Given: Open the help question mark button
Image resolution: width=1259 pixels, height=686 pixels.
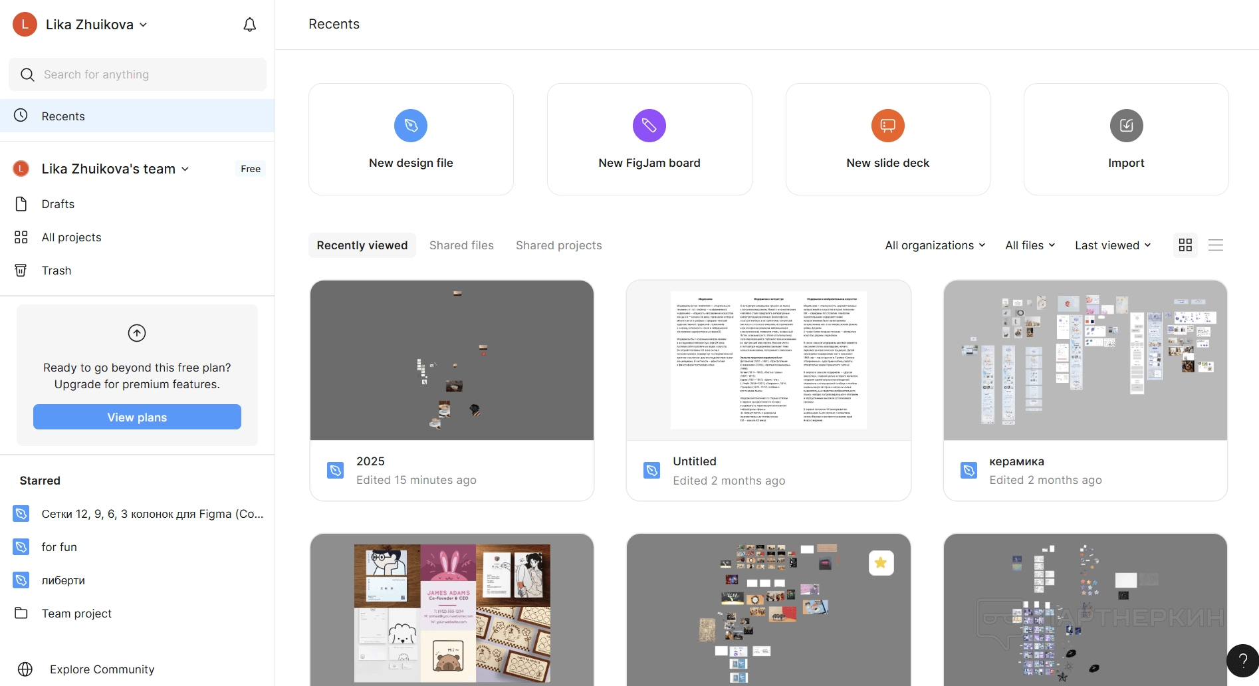Looking at the screenshot, I should point(1242,661).
